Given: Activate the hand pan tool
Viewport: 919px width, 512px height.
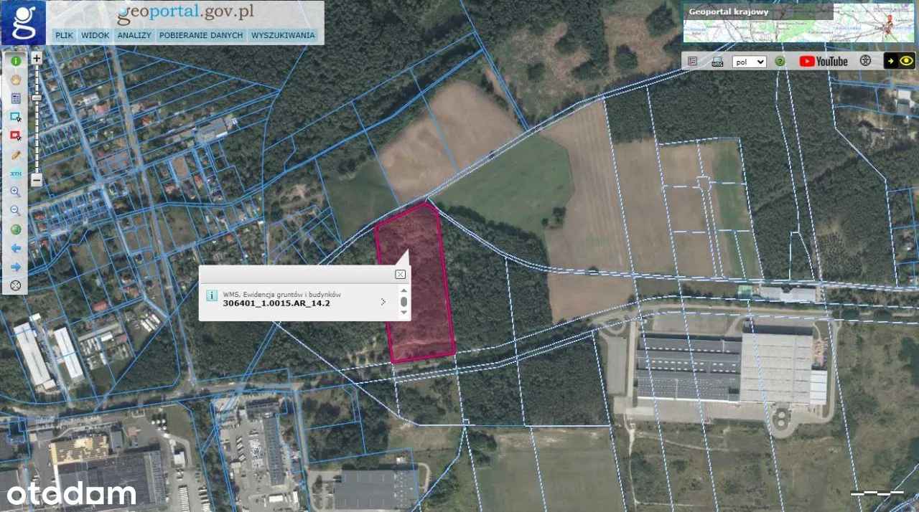Looking at the screenshot, I should coord(15,80).
